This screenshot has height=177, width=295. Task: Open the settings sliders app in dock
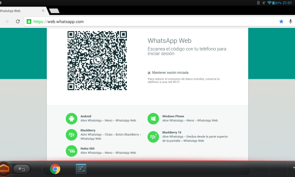coord(81,169)
